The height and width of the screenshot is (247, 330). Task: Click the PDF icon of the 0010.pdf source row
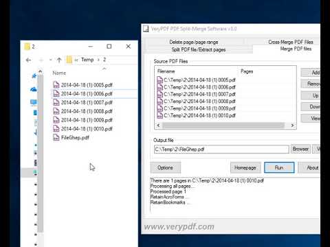(x=159, y=115)
